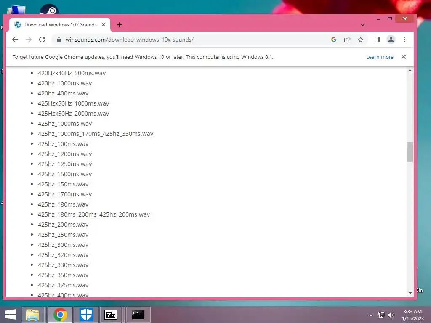Viewport: 431px width, 323px height.
Task: Click 425Hzx50Hz_1000ms.wav
Action: 73,103
